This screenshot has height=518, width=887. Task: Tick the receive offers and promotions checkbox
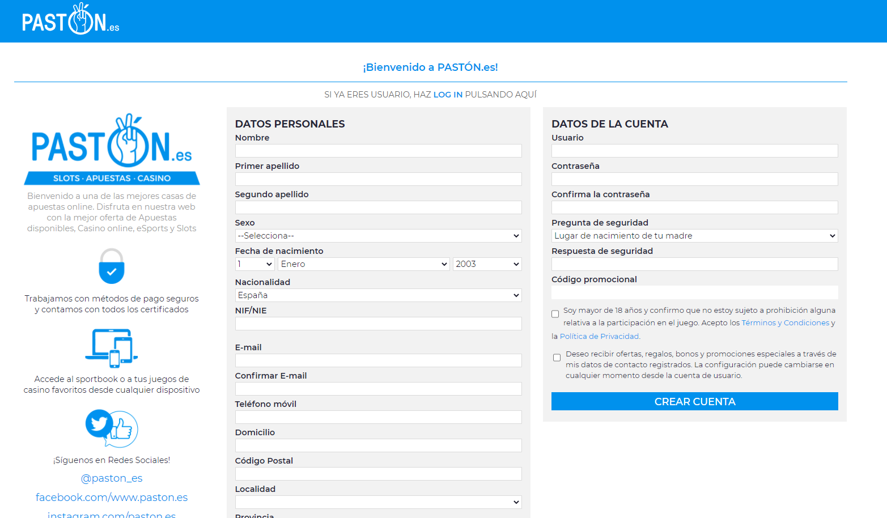pyautogui.click(x=557, y=358)
